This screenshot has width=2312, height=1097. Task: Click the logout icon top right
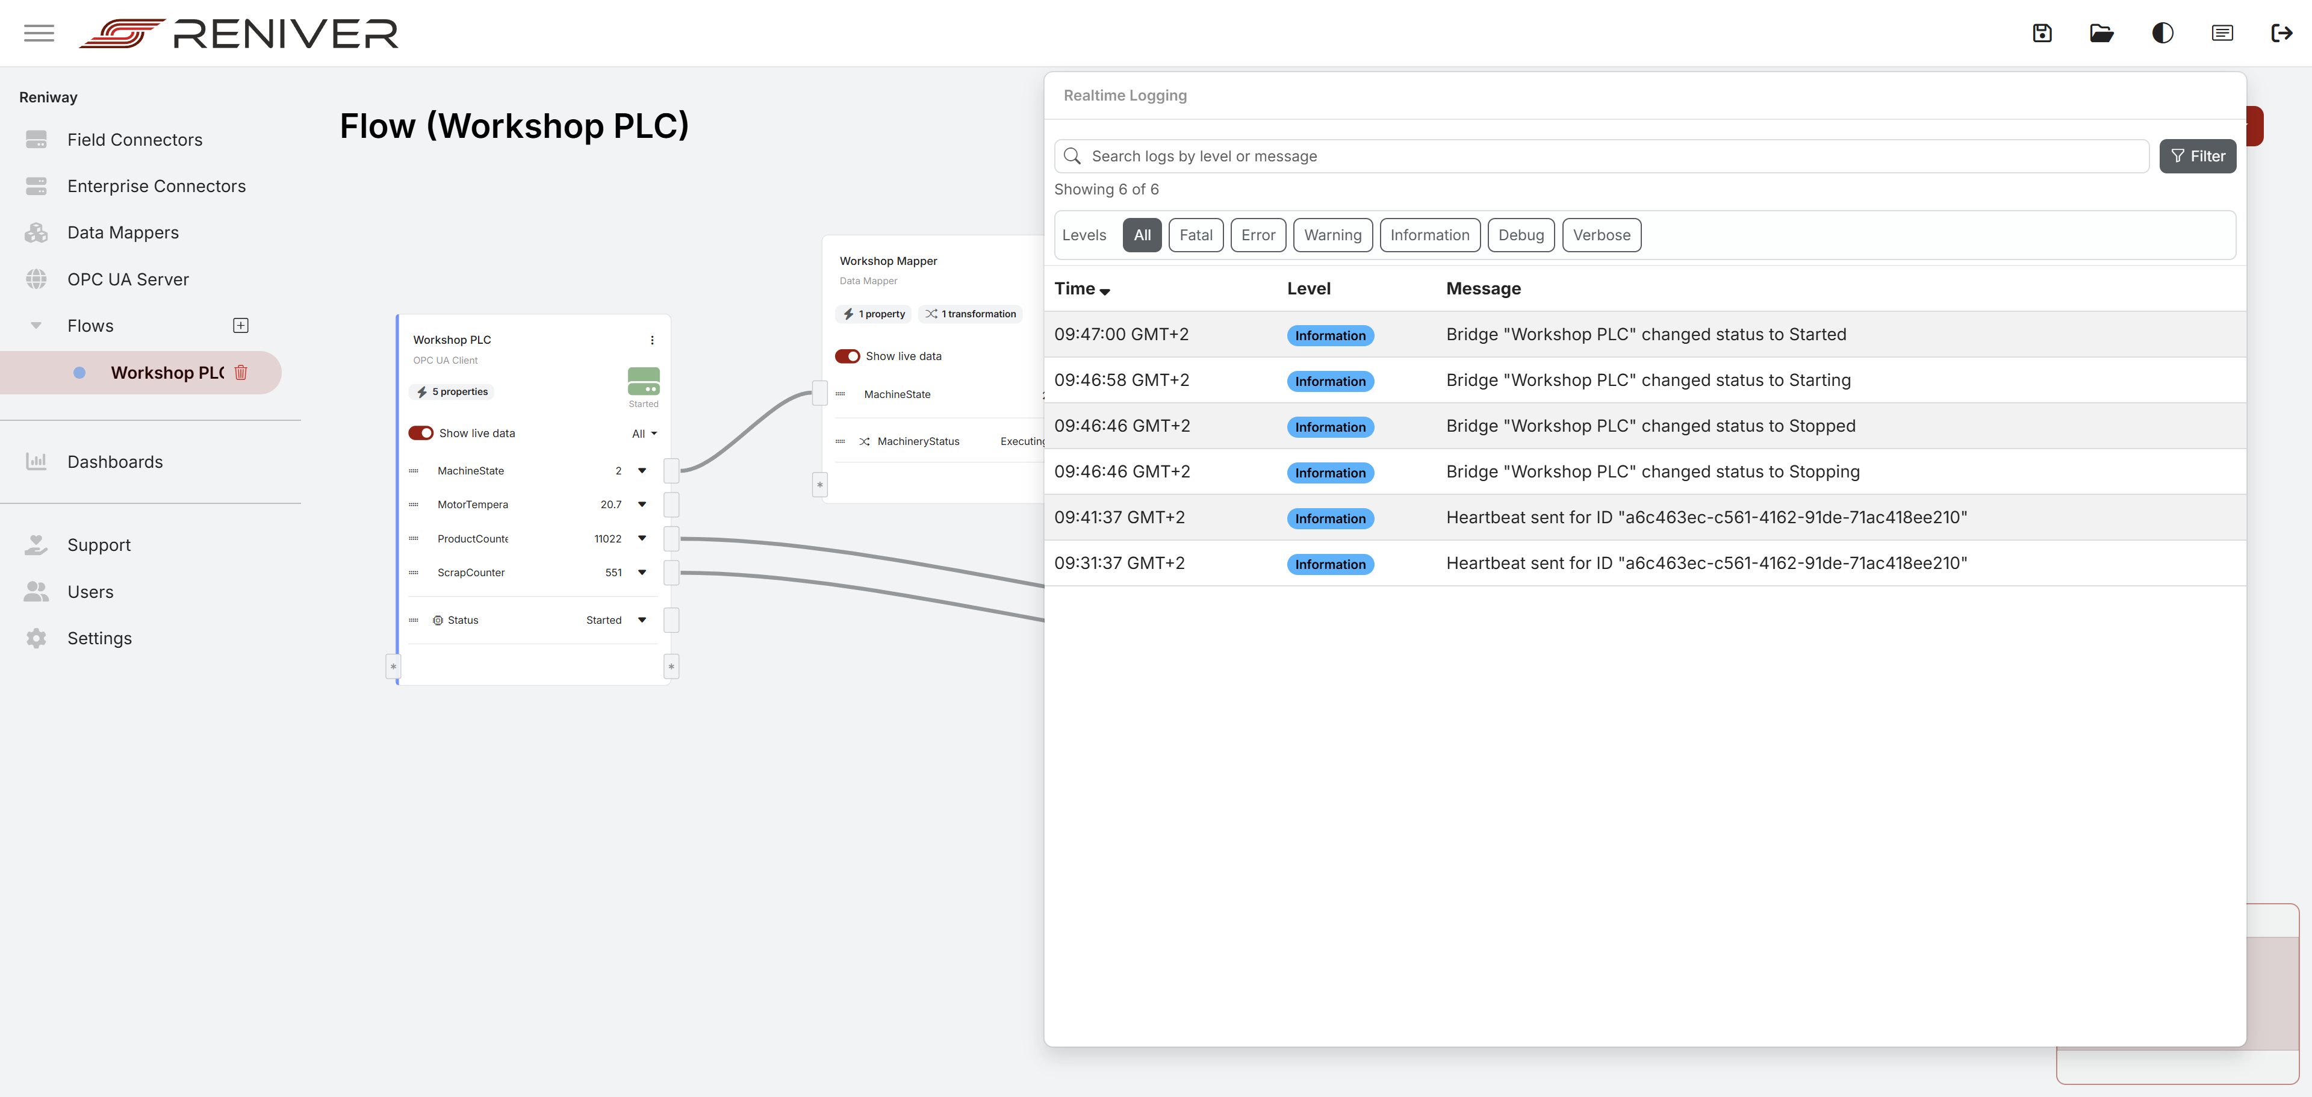2282,33
